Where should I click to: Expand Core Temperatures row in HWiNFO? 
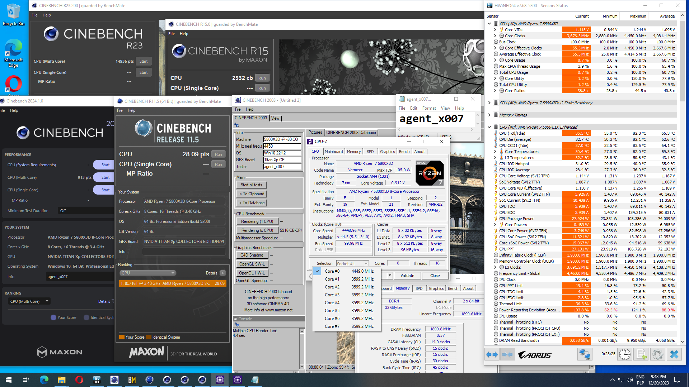pyautogui.click(x=495, y=152)
